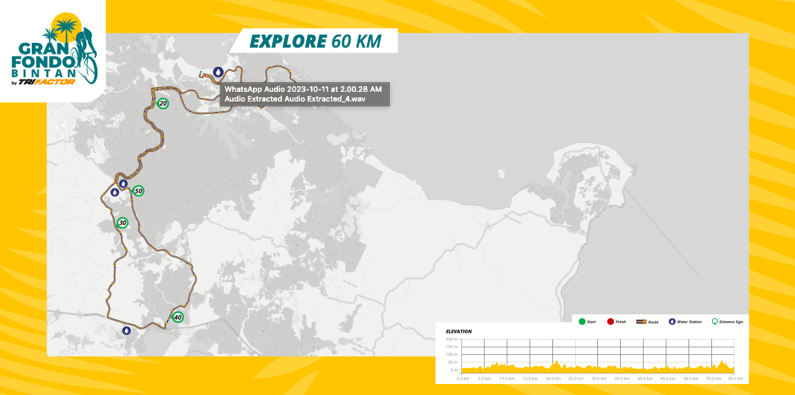Click the 0.0 km label on elevation axis
The width and height of the screenshot is (795, 395).
click(x=463, y=378)
